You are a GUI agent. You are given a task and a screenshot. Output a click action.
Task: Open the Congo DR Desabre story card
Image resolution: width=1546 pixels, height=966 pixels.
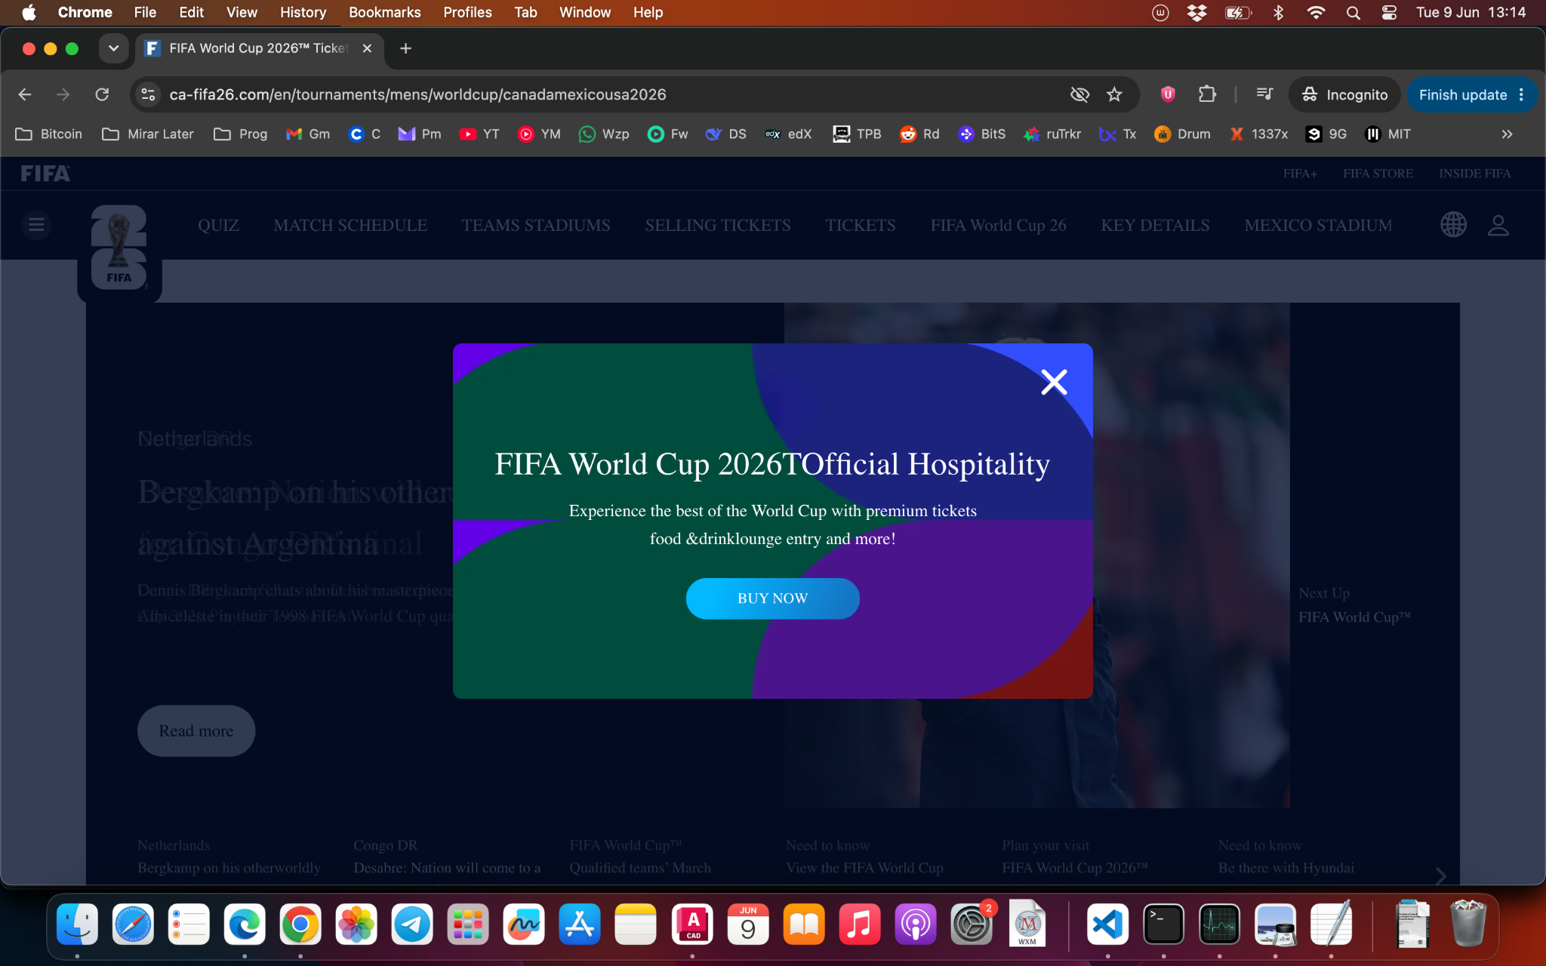pos(447,857)
